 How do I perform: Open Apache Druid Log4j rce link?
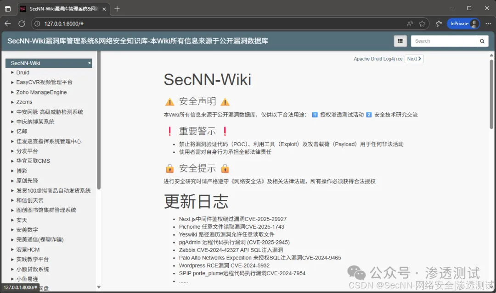(378, 59)
